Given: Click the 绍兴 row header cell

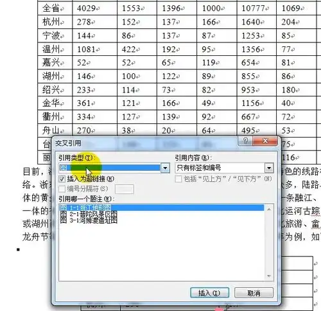Looking at the screenshot, I should [55, 90].
